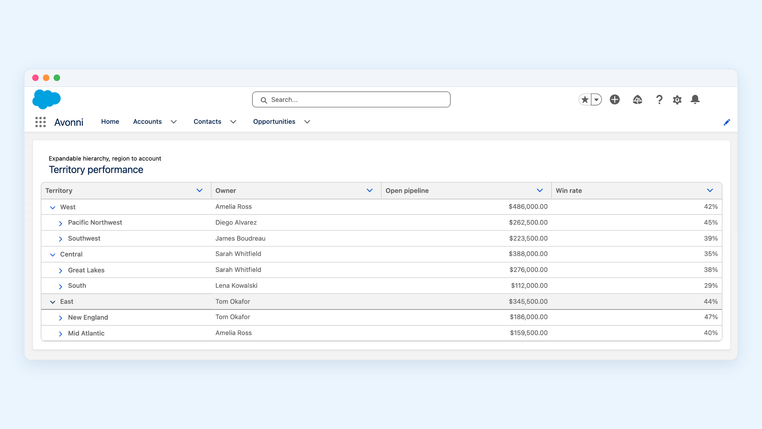This screenshot has width=762, height=429.
Task: Click owner James Boudreau
Action: coord(241,238)
